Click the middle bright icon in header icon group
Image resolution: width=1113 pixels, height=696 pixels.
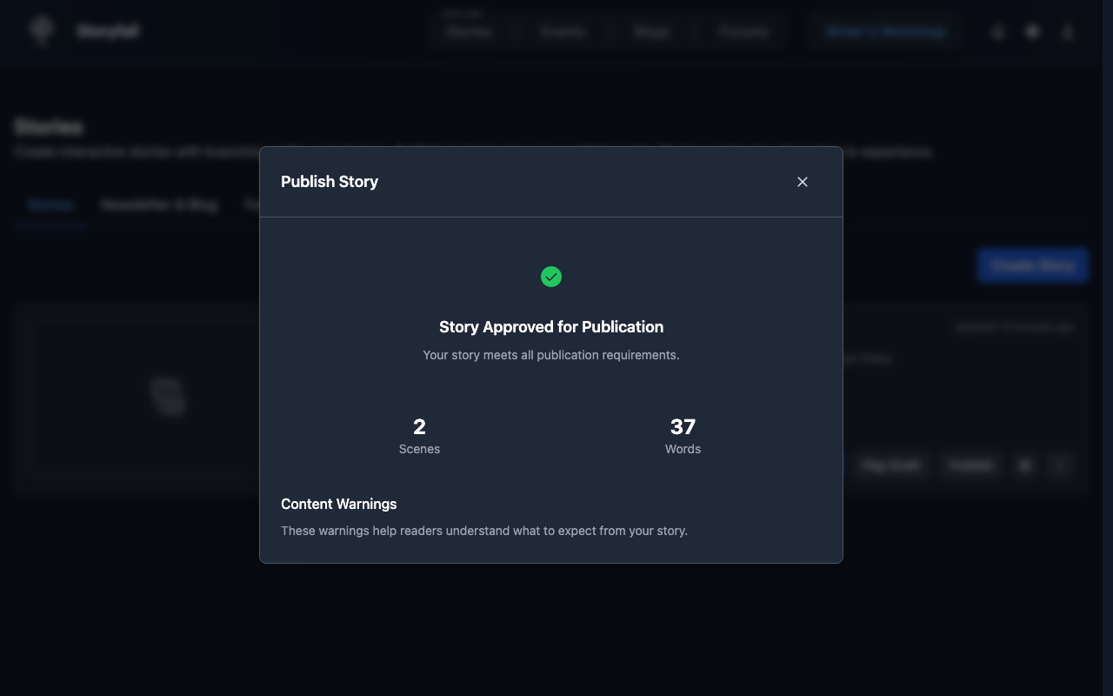[x=1033, y=32]
